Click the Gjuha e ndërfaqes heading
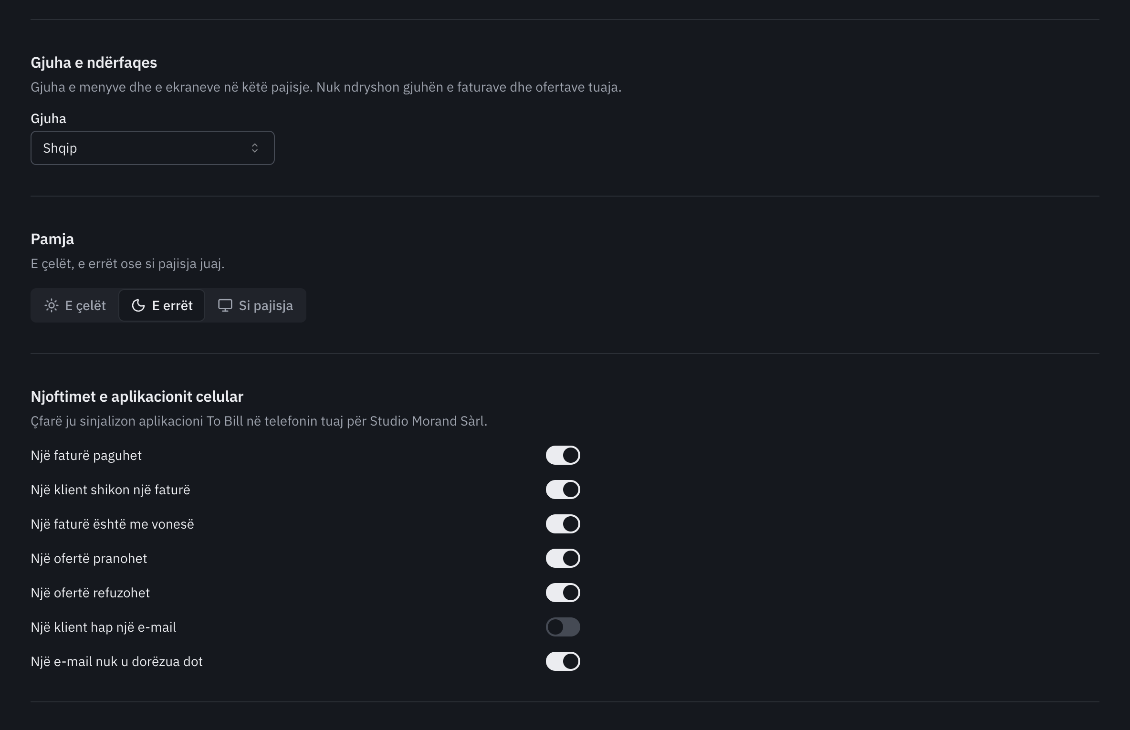Image resolution: width=1130 pixels, height=730 pixels. click(x=94, y=63)
